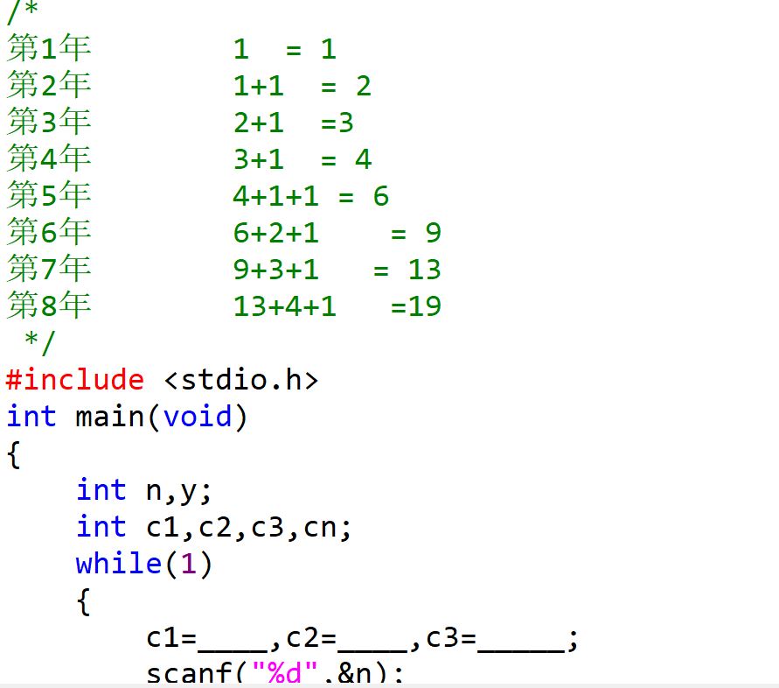Click the expression '13+4+1 =19'

337,307
